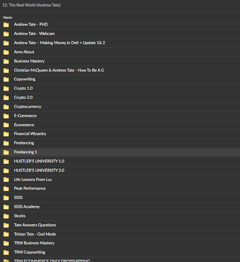This screenshot has width=240, height=262.
Task: Open 'Making Money in Defi + Update 1& 2'
Action: 73,43
